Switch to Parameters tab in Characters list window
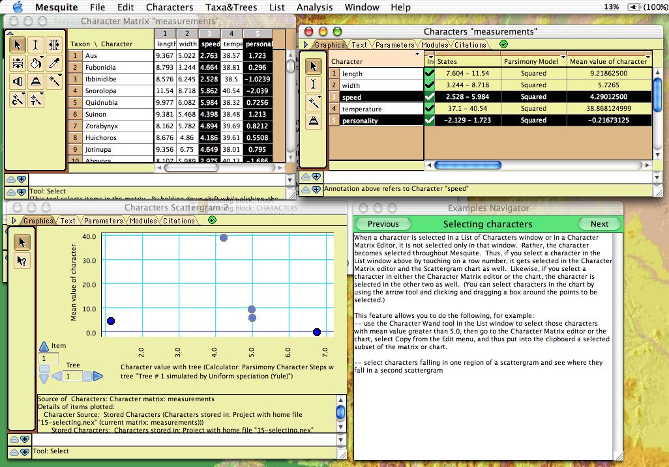669x467 pixels. point(394,45)
